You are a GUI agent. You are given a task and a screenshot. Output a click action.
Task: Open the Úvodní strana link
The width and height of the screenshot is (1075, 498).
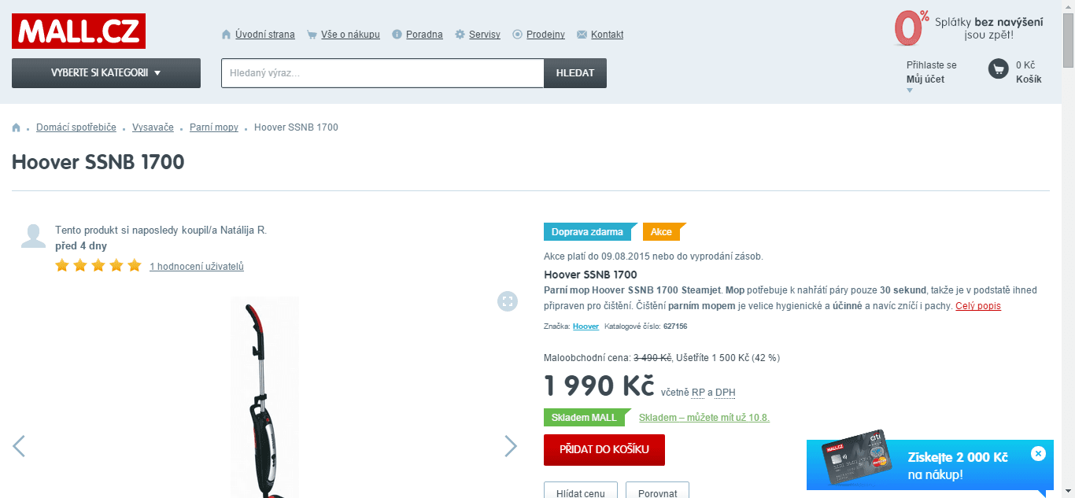pos(265,35)
